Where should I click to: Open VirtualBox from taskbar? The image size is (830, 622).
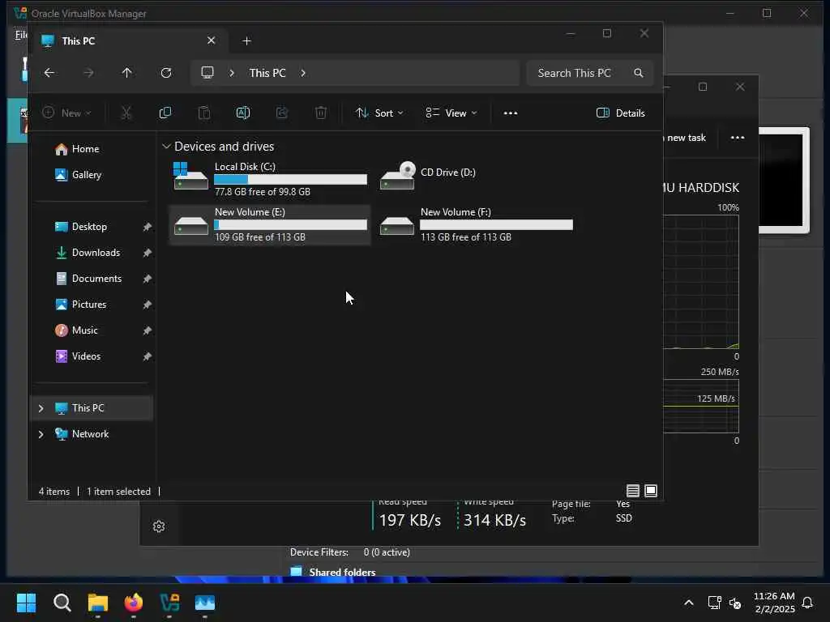169,603
